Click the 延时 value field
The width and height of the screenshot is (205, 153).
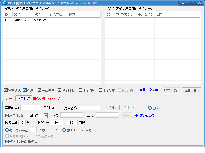click(53, 108)
